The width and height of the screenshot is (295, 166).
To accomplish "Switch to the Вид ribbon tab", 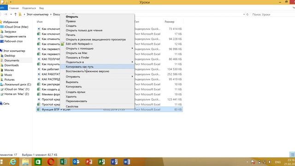I will (41, 8).
